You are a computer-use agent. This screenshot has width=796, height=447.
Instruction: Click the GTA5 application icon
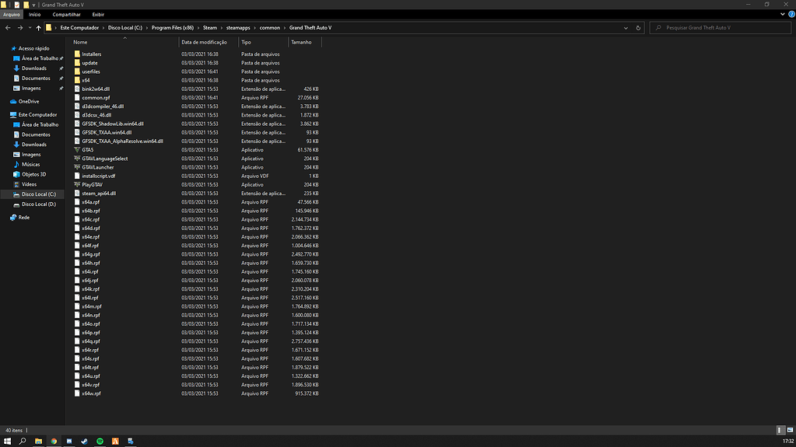coord(77,150)
